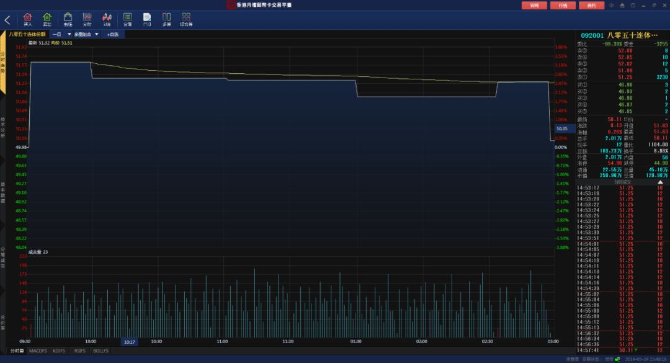The image size is (670, 363).
Task: Restore down the trading platform window
Action: [654, 6]
